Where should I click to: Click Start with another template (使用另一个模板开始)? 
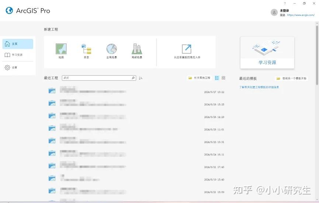291,78
